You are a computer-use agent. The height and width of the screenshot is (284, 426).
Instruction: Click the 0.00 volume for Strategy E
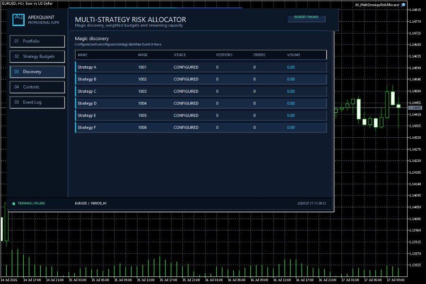point(291,115)
